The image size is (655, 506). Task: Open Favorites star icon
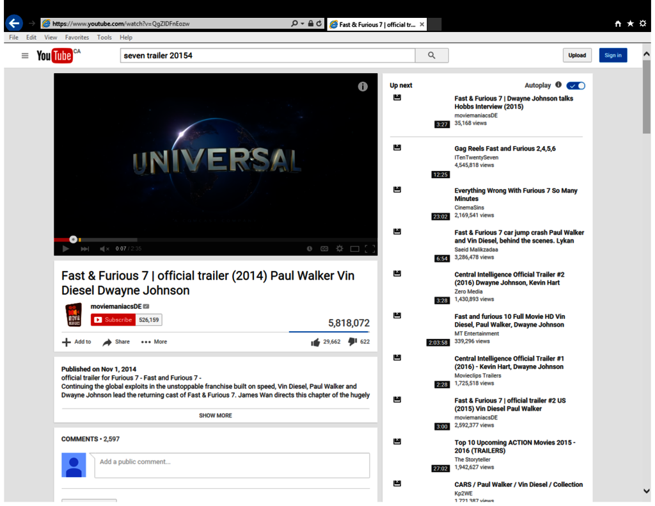point(630,24)
